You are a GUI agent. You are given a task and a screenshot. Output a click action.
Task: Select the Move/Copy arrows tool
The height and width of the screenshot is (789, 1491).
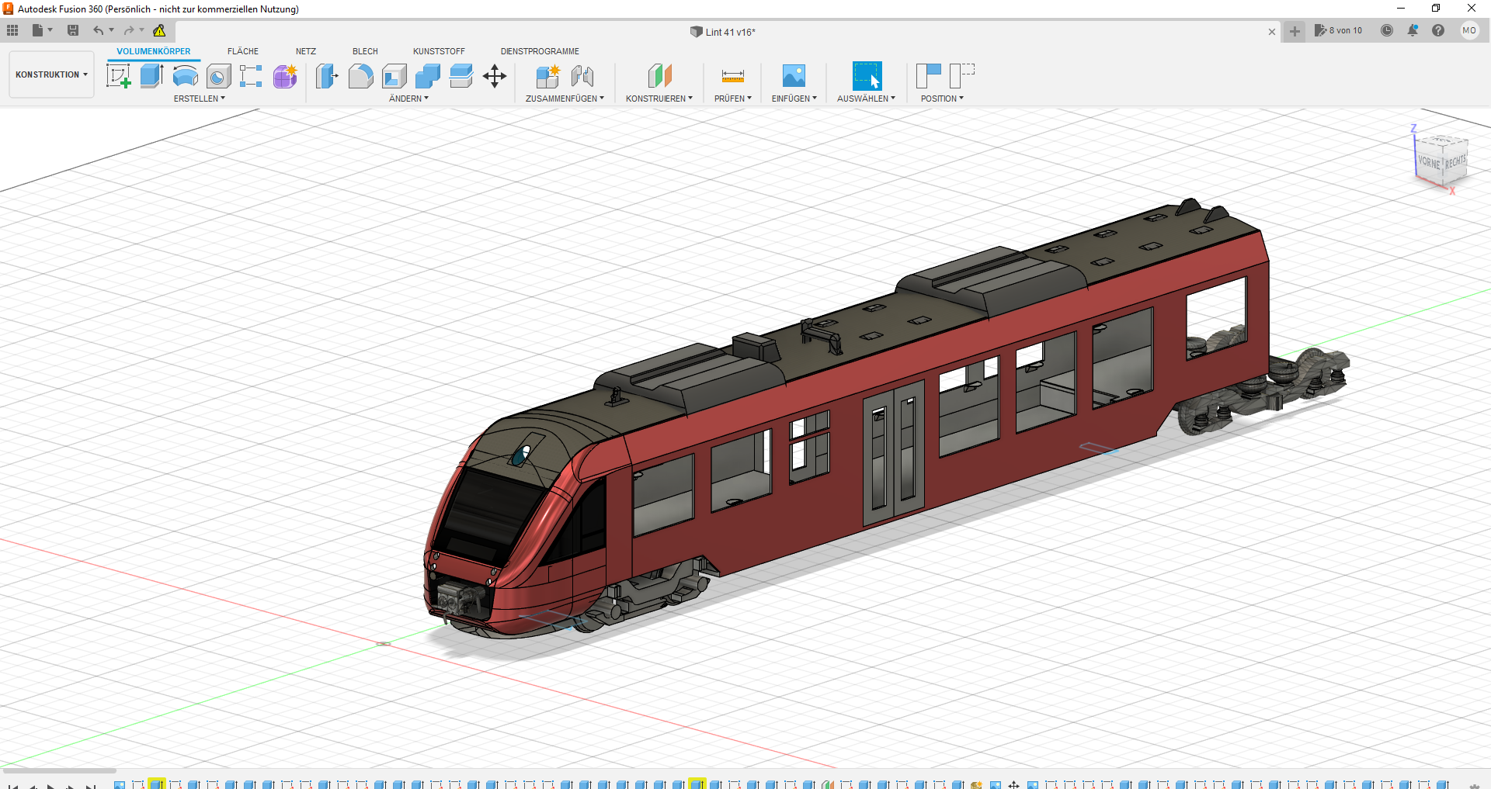[494, 76]
